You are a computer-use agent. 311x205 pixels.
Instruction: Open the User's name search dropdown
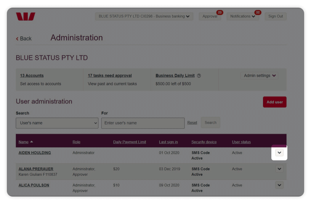point(57,123)
